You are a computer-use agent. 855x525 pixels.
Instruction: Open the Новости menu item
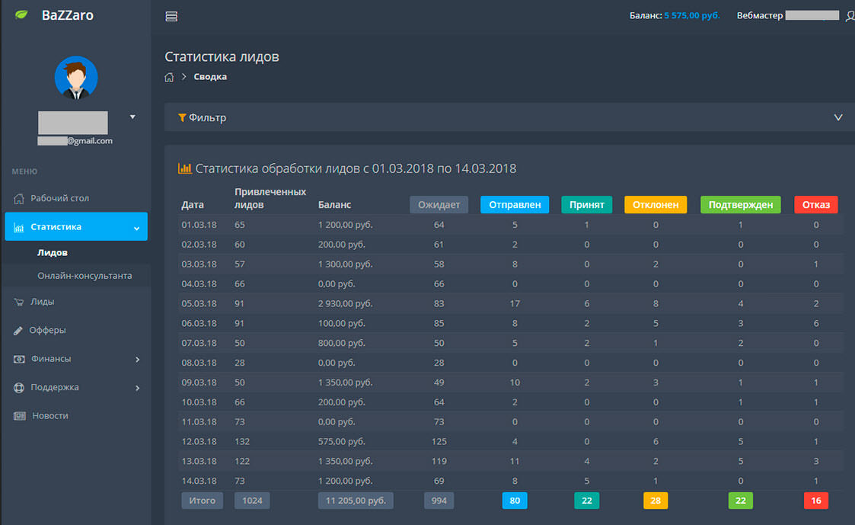[x=50, y=416]
